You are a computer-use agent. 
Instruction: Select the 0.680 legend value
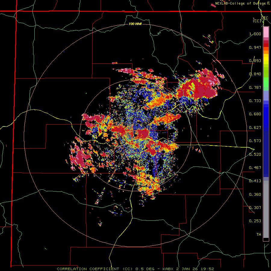255,114
